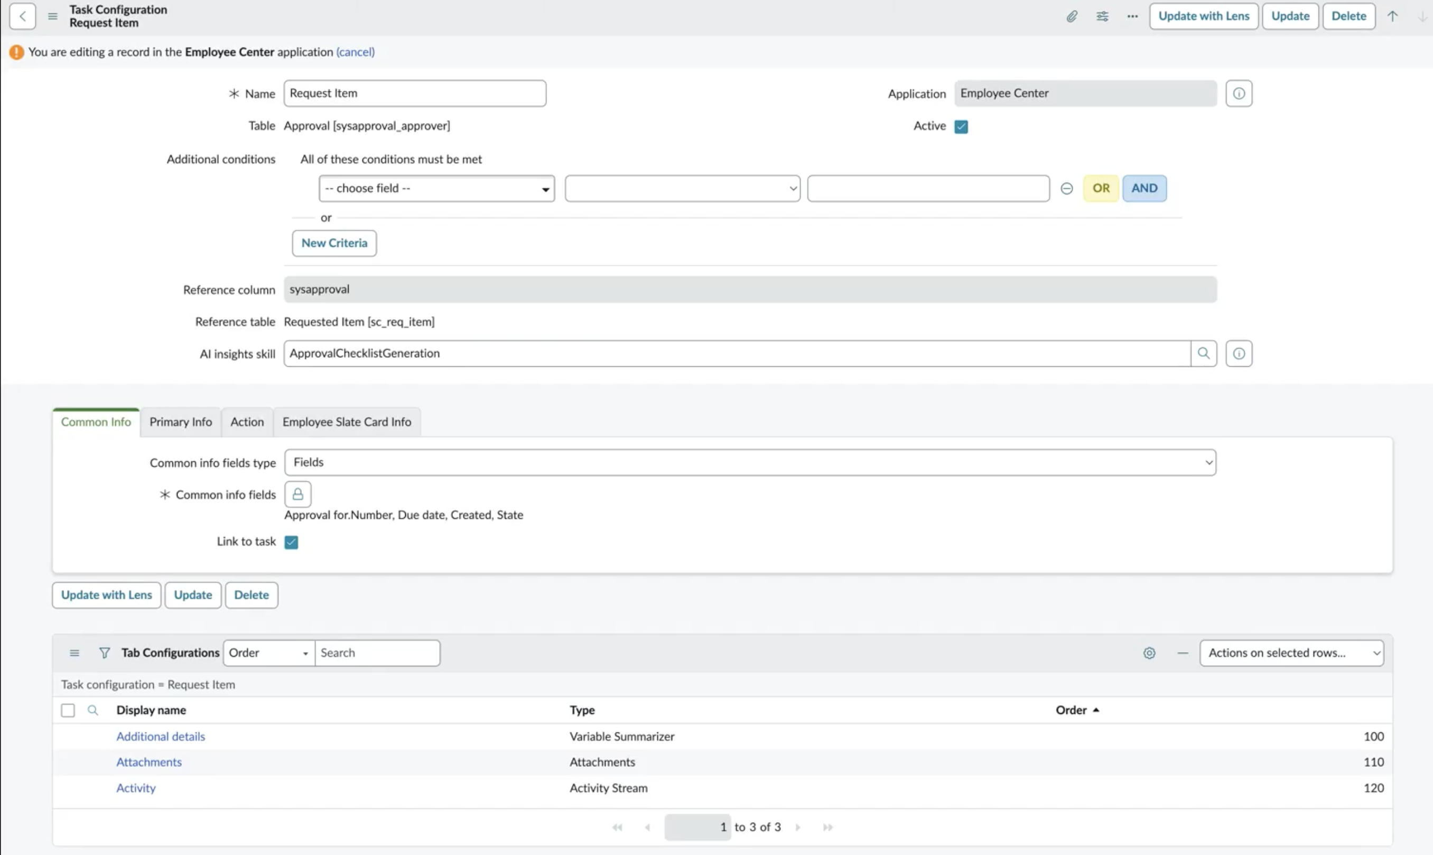Open Attachments tab configuration link
The image size is (1433, 855).
click(148, 761)
